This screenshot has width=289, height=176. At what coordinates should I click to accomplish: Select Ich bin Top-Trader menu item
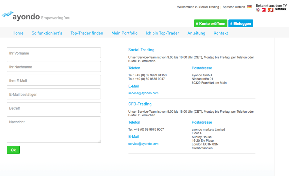(162, 33)
